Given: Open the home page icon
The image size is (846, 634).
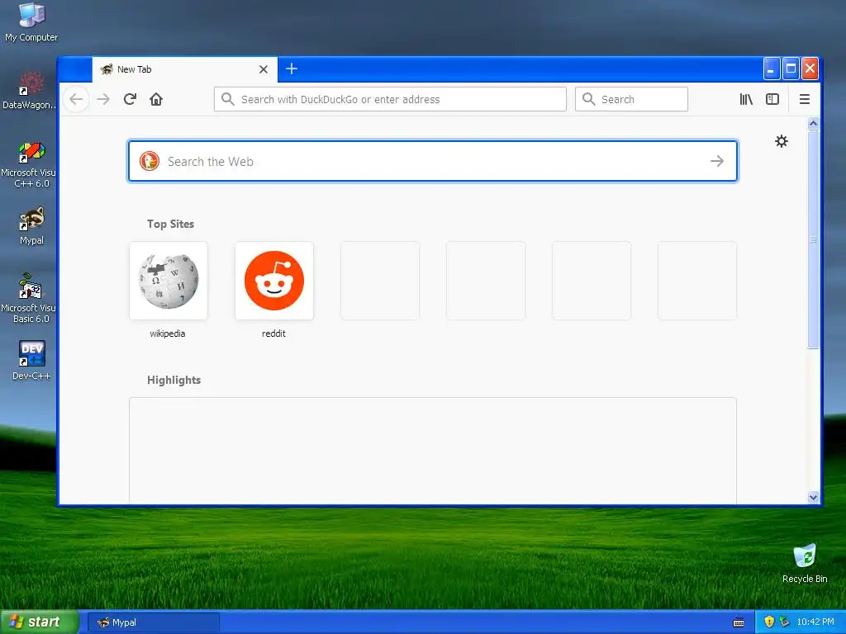Looking at the screenshot, I should pos(156,99).
